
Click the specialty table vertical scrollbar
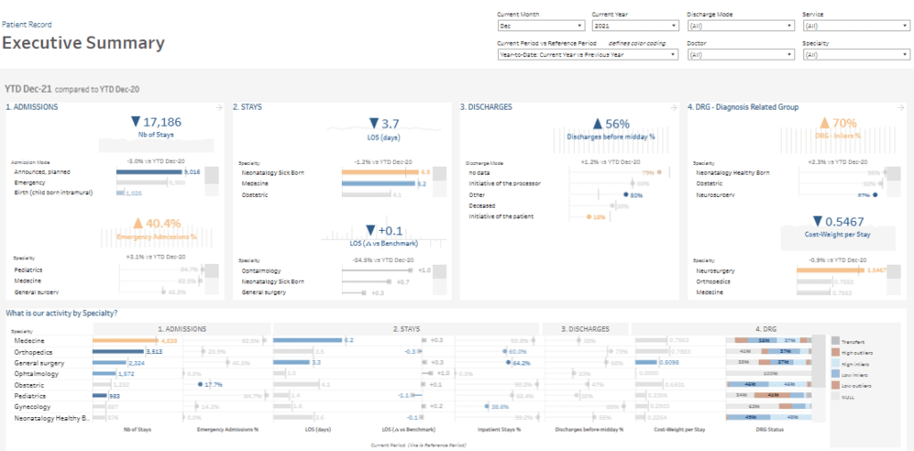point(820,378)
